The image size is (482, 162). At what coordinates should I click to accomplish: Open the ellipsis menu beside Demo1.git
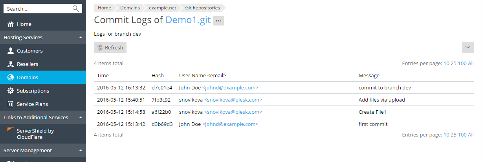218,21
